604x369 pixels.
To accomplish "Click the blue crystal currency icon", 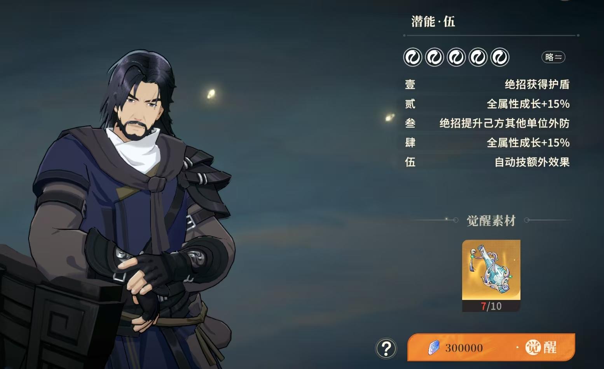I will click(434, 348).
